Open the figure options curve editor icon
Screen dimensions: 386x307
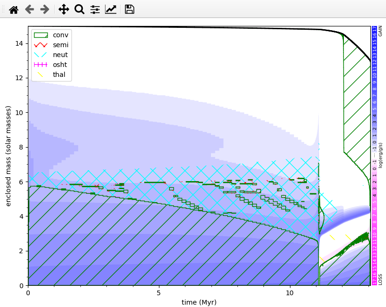(x=110, y=9)
